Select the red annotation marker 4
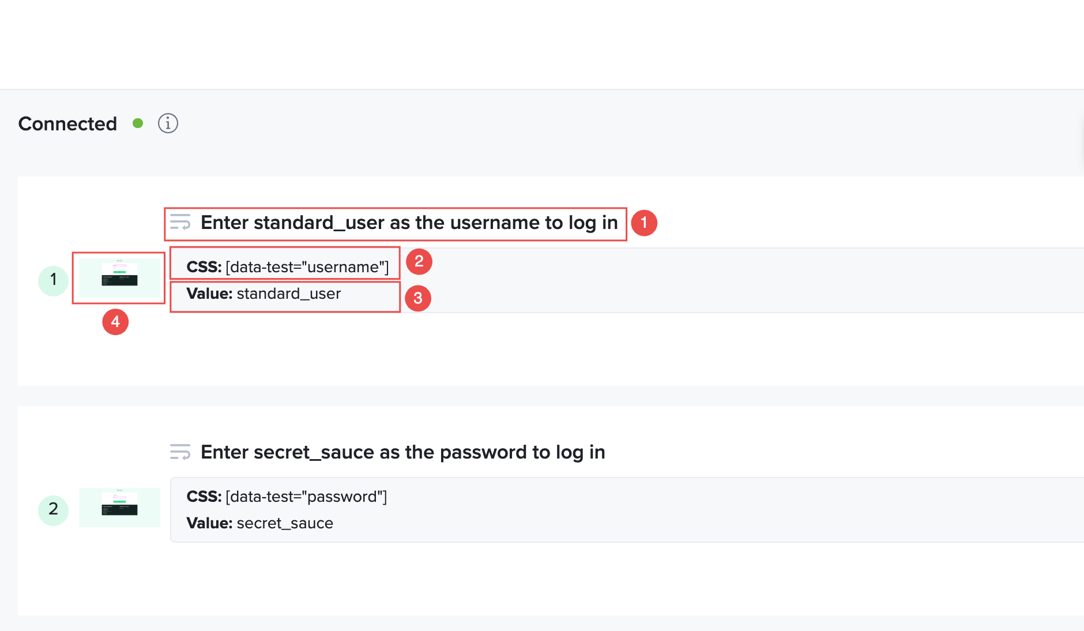The width and height of the screenshot is (1084, 631). pos(115,322)
